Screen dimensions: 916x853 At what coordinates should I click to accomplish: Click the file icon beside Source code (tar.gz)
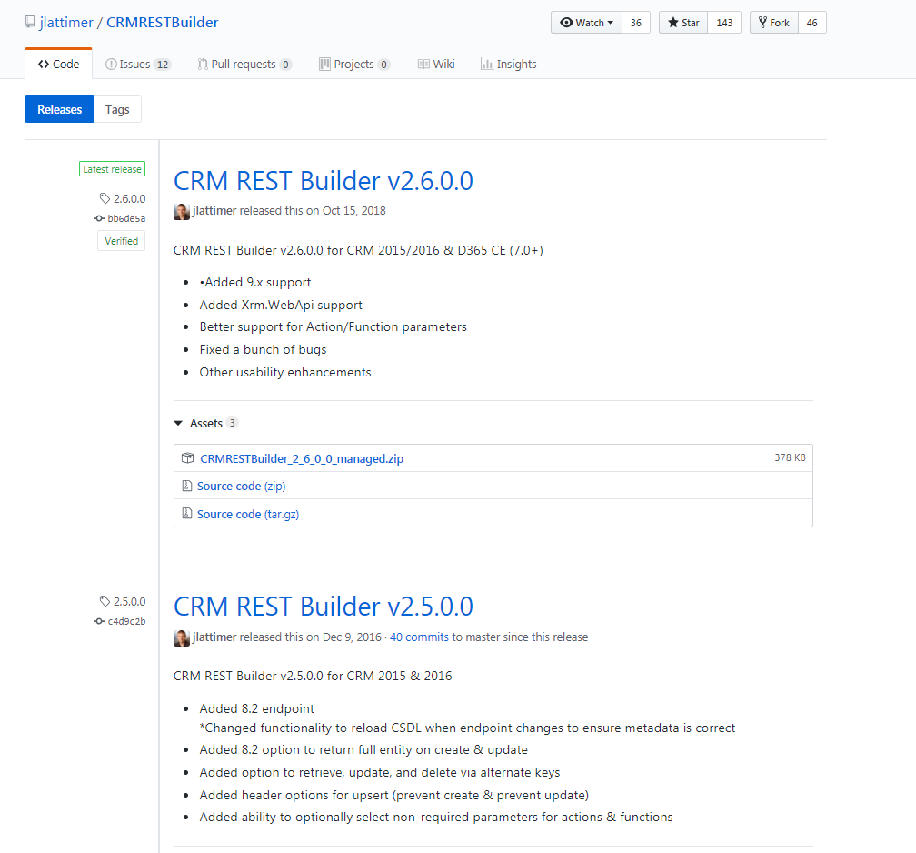tap(189, 514)
